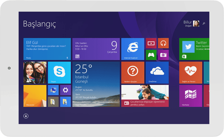Open the Sağlık ve Fitness tile
This screenshot has width=224, height=137.
(191, 72)
